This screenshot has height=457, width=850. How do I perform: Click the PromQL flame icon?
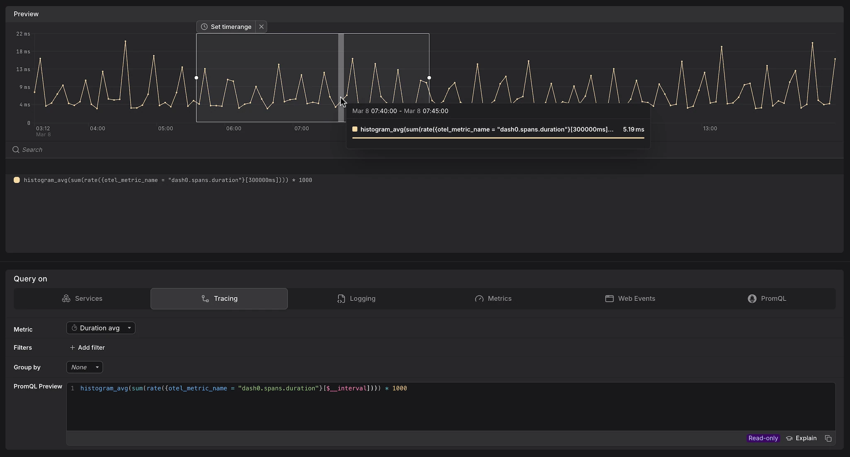(x=752, y=299)
